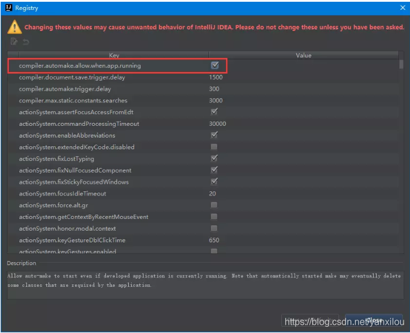Click the value 20 for focusIdleTimeout

(x=212, y=194)
